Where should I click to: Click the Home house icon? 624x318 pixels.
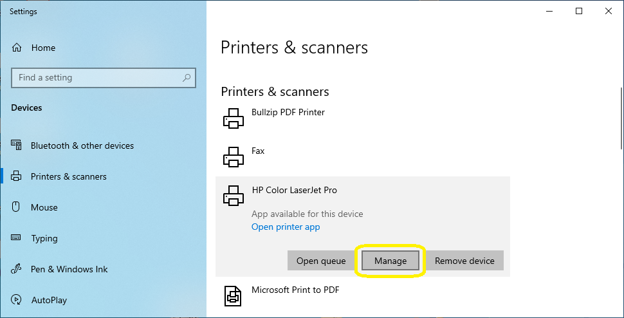point(16,48)
